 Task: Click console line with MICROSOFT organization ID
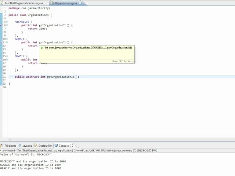coord(33,161)
